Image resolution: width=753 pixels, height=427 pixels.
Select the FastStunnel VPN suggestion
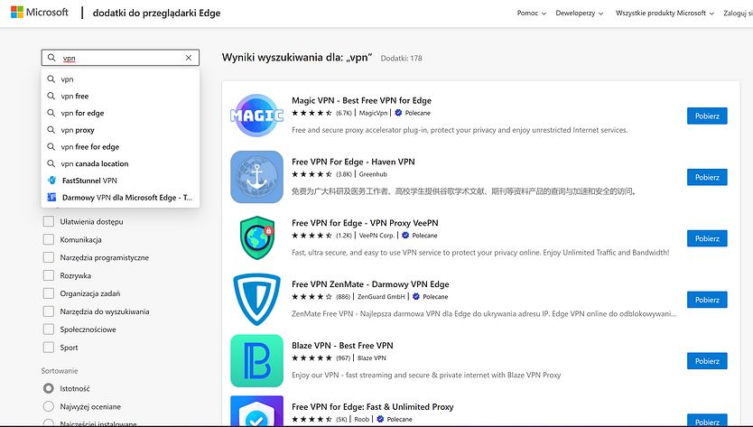coord(120,181)
